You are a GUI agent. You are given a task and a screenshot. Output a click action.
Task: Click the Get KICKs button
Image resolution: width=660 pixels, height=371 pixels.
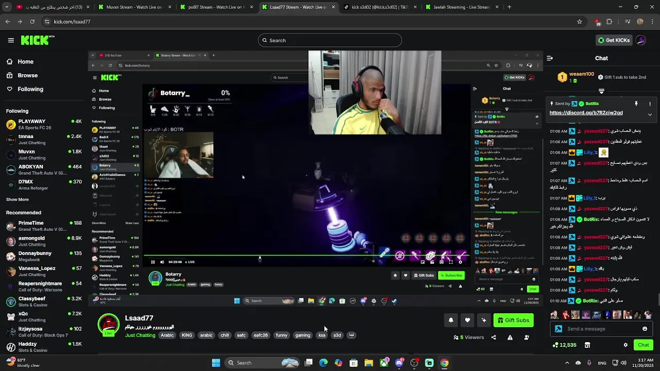[614, 40]
